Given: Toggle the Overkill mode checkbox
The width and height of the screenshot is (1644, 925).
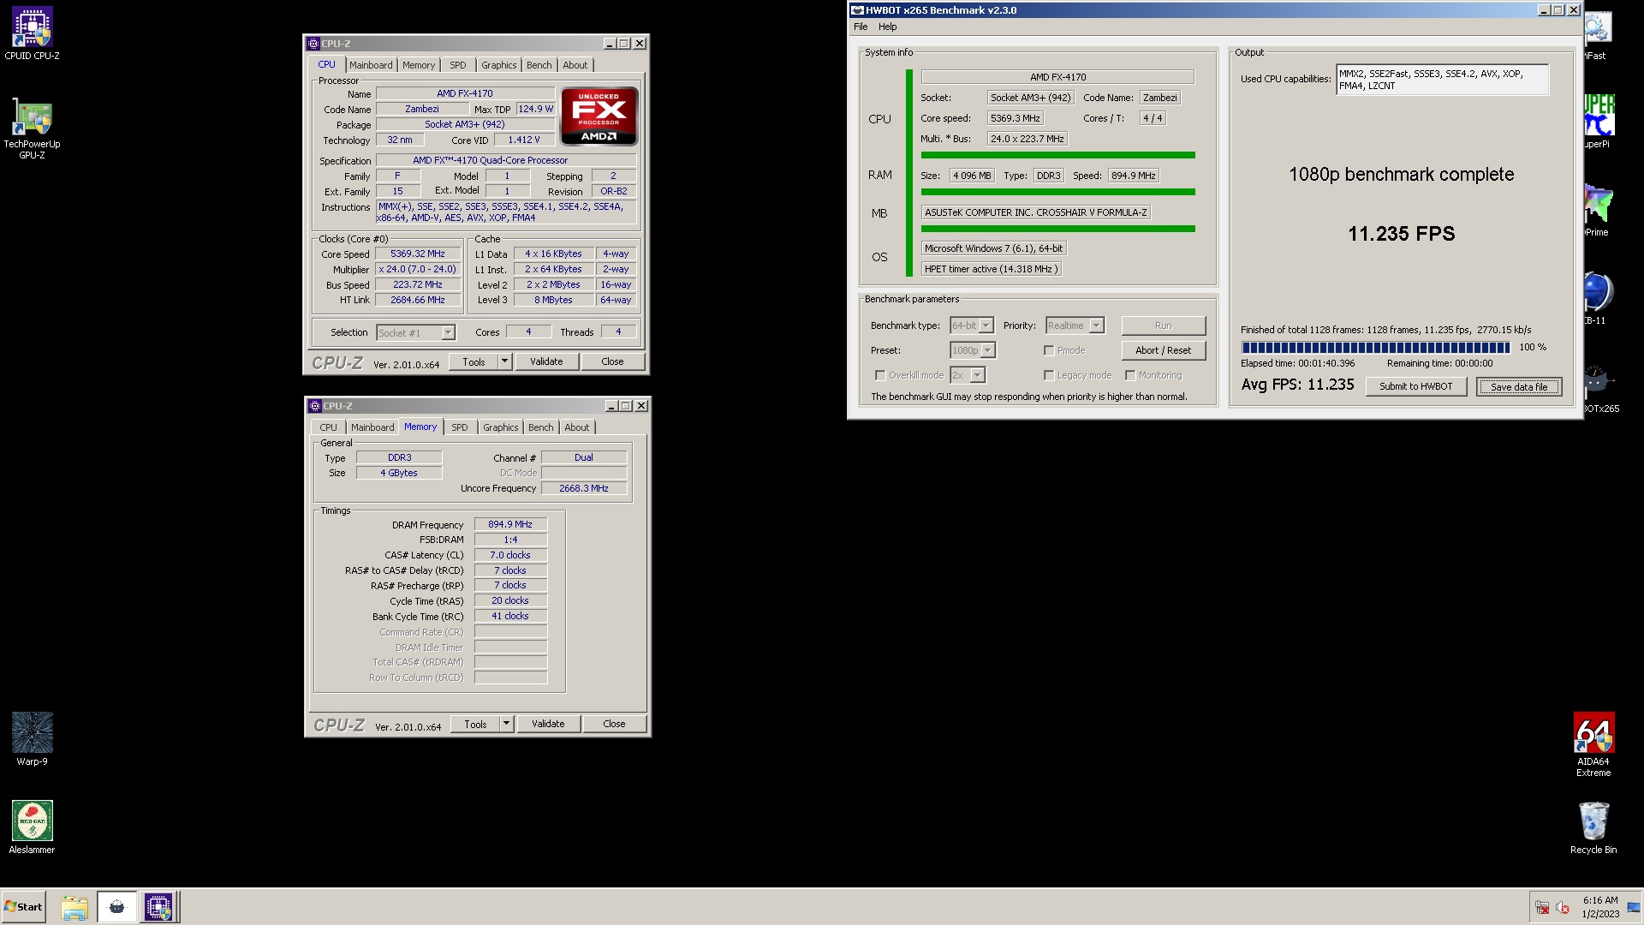Looking at the screenshot, I should coord(880,375).
